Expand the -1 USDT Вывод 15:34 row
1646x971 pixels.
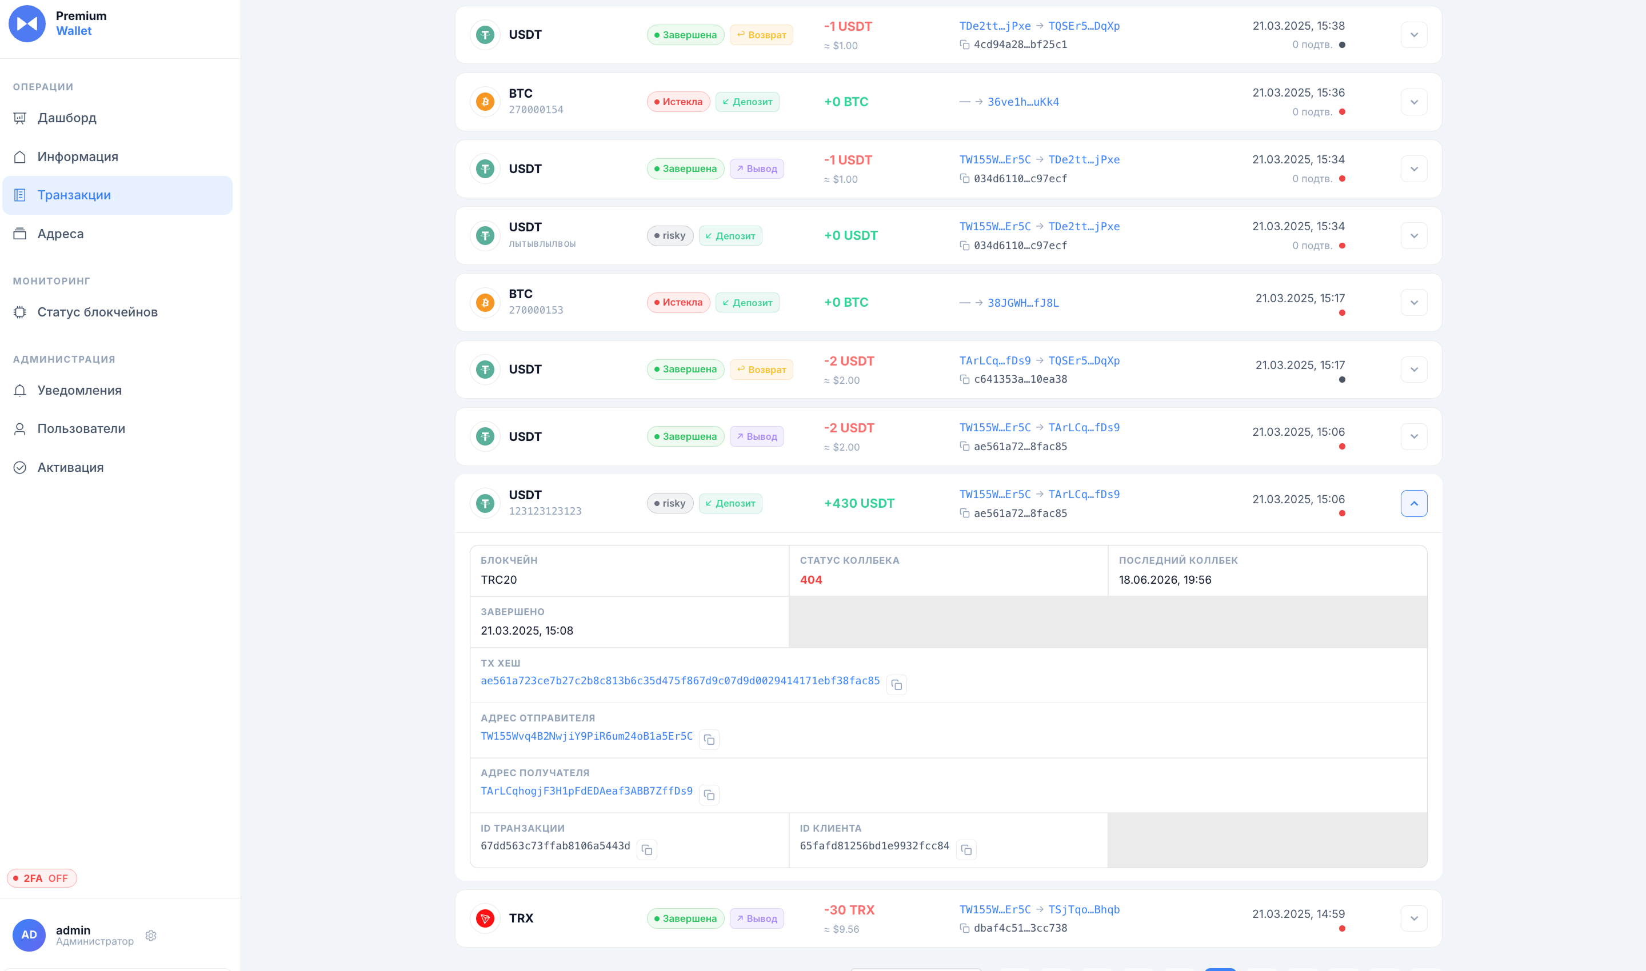pos(1413,169)
